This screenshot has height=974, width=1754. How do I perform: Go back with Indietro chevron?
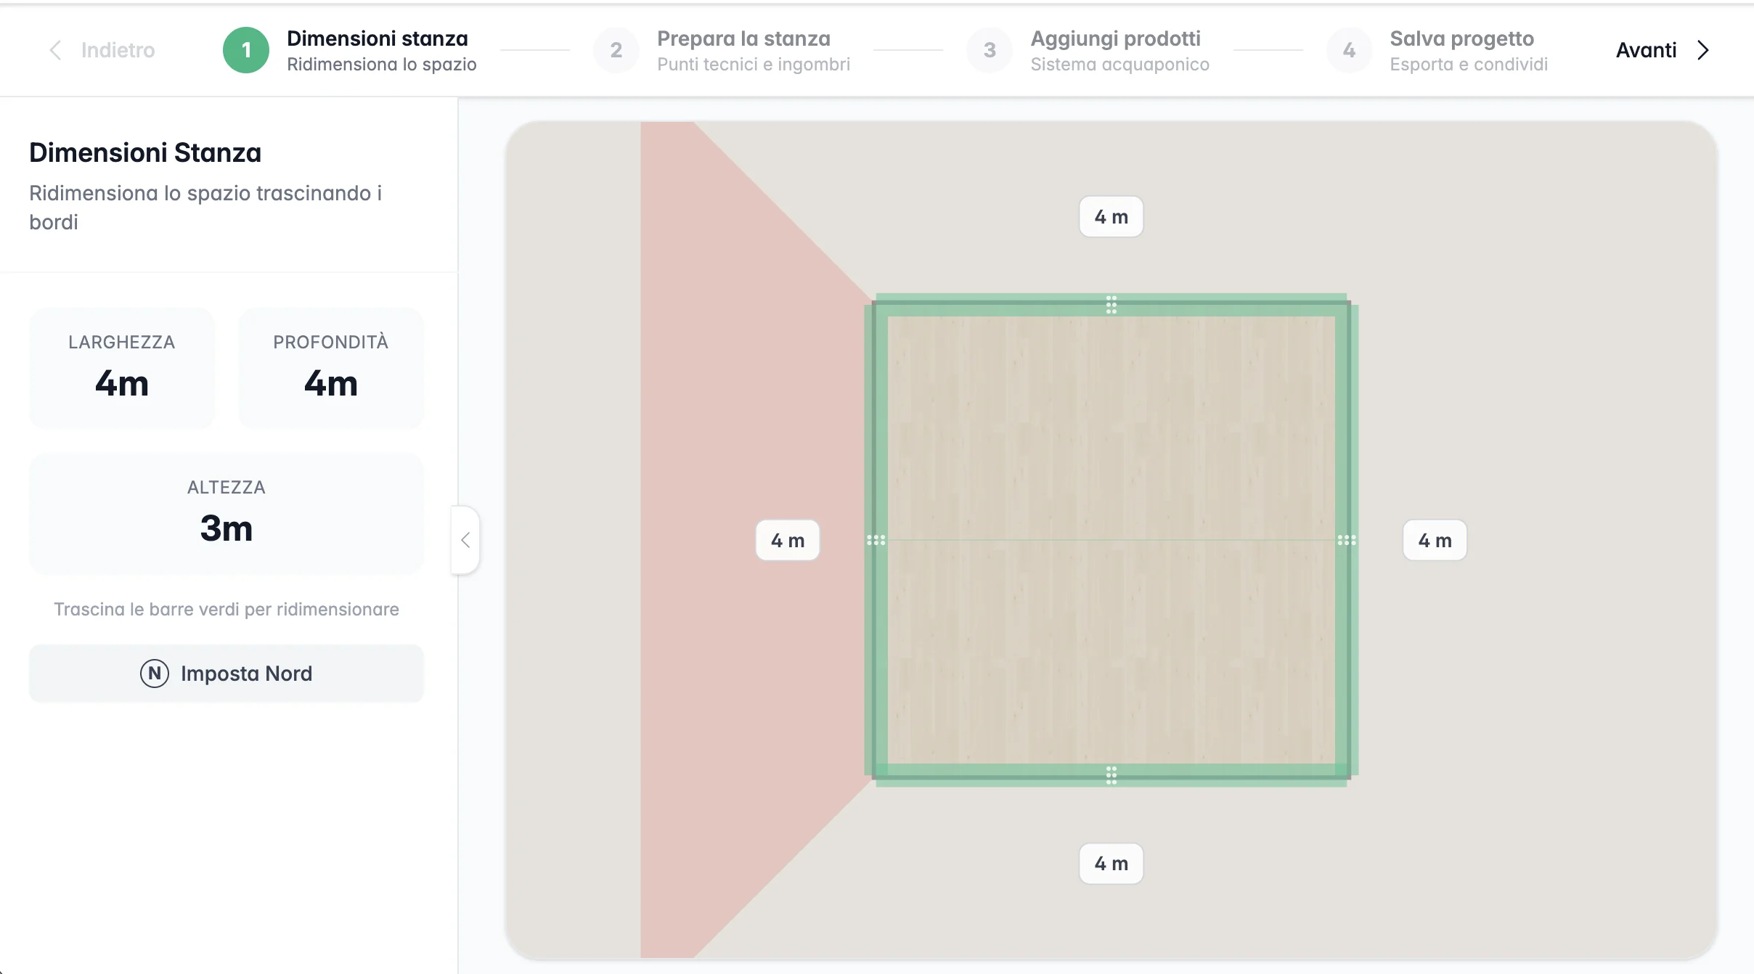[x=55, y=50]
